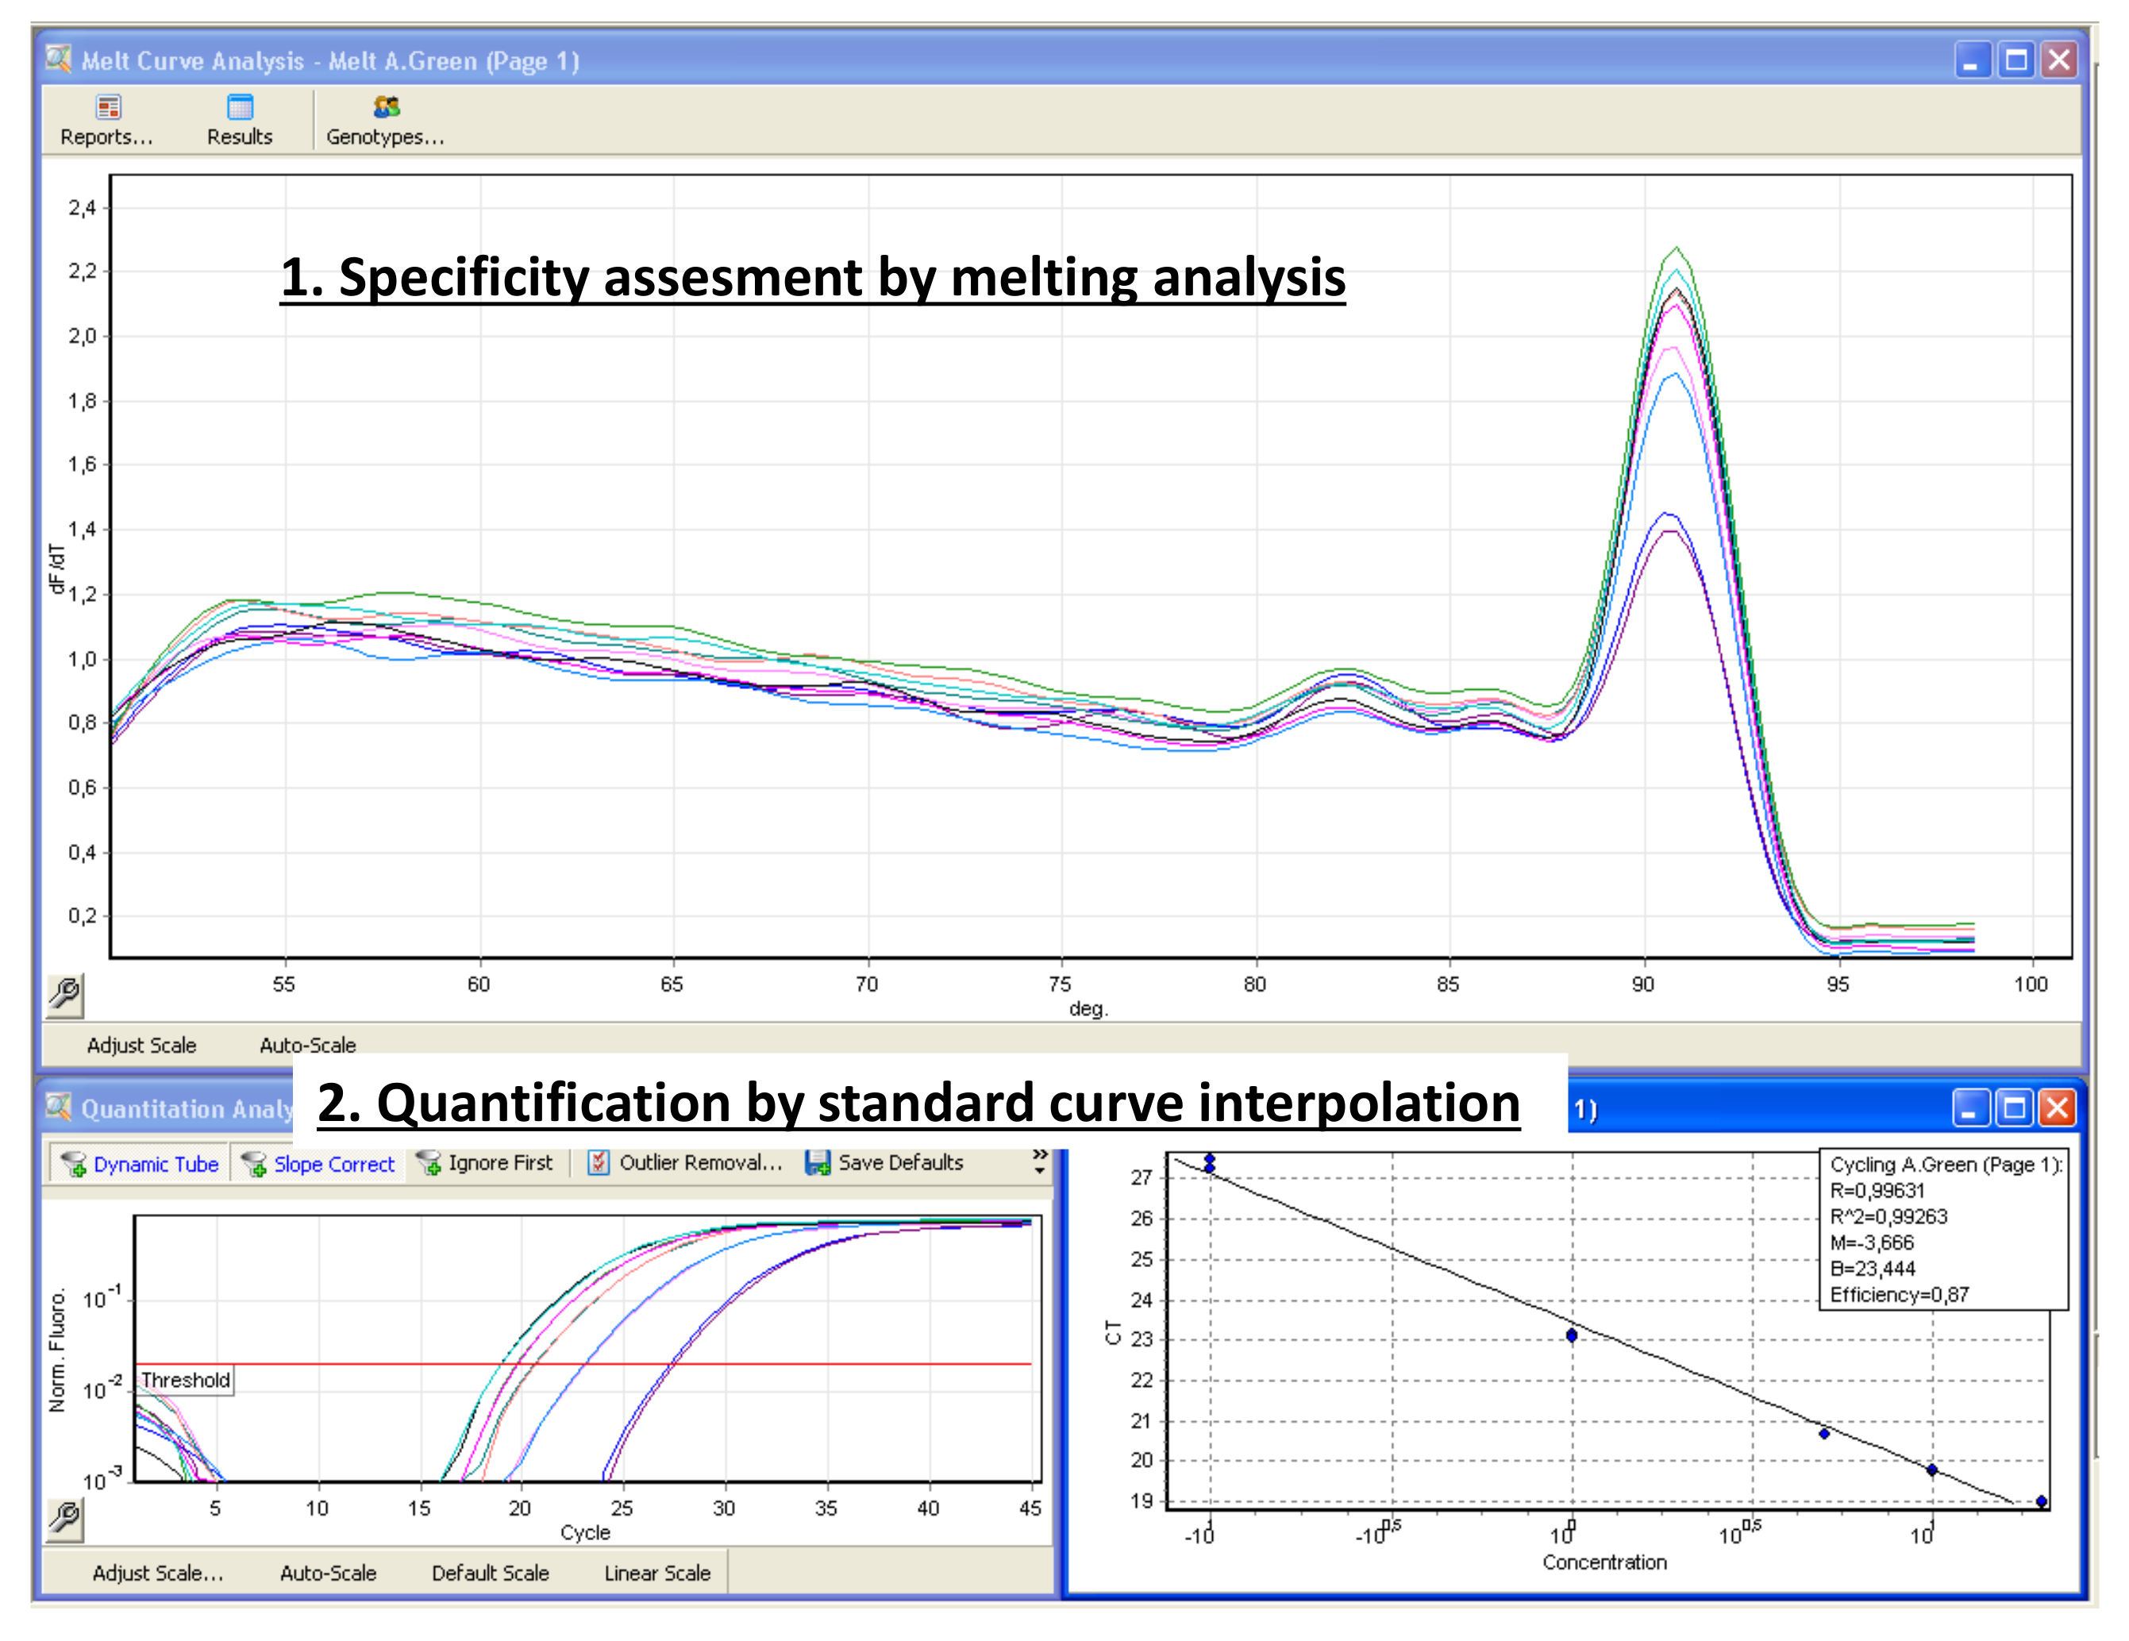
Task: Click the melt chart wrench icon
Action: click(65, 995)
